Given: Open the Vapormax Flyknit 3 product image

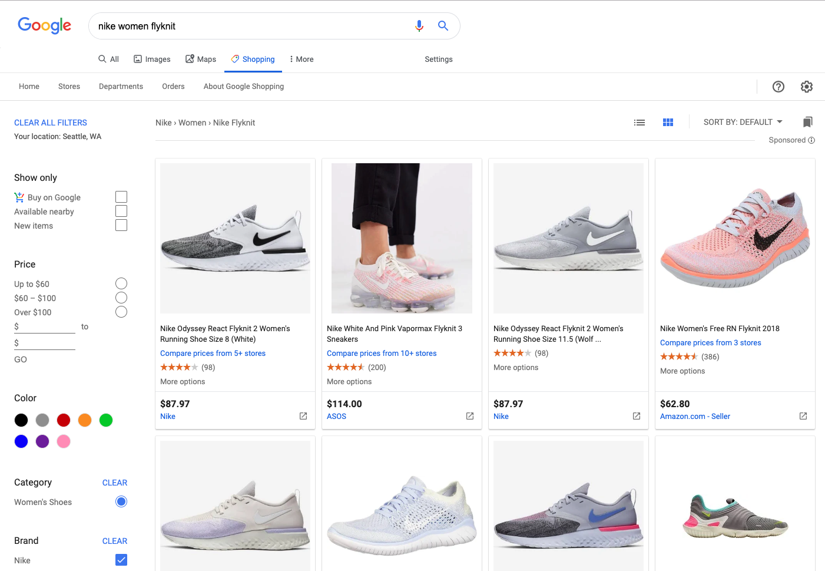Looking at the screenshot, I should pyautogui.click(x=402, y=238).
